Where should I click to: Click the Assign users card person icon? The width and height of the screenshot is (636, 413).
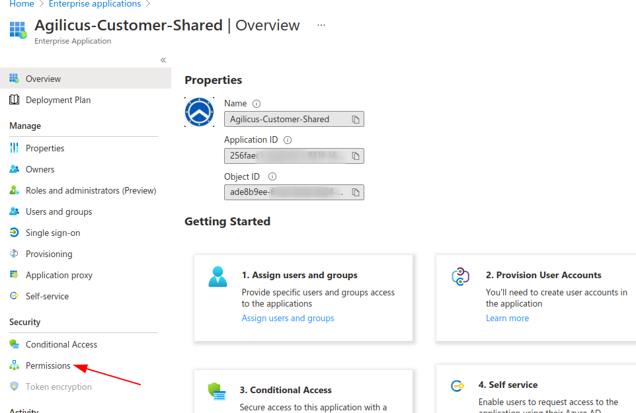click(218, 276)
